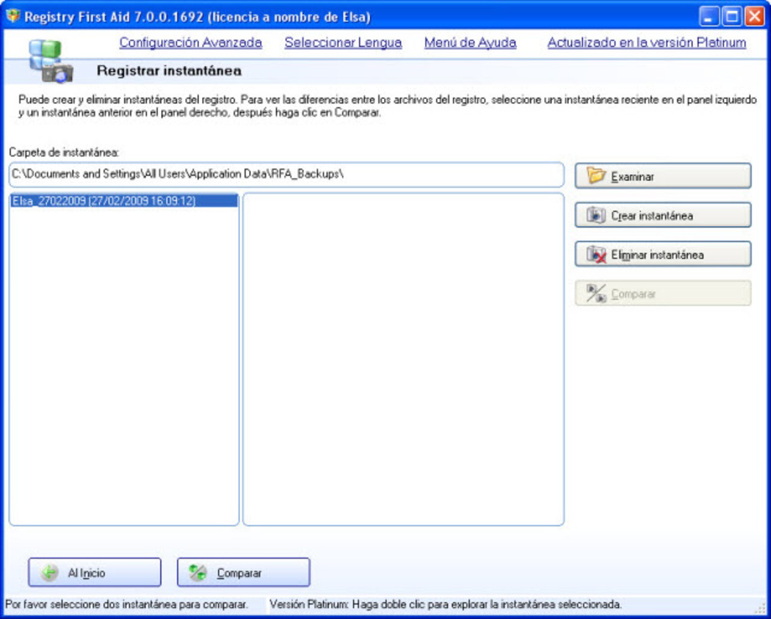Click the compare icon on bottom Comparar button

[198, 573]
